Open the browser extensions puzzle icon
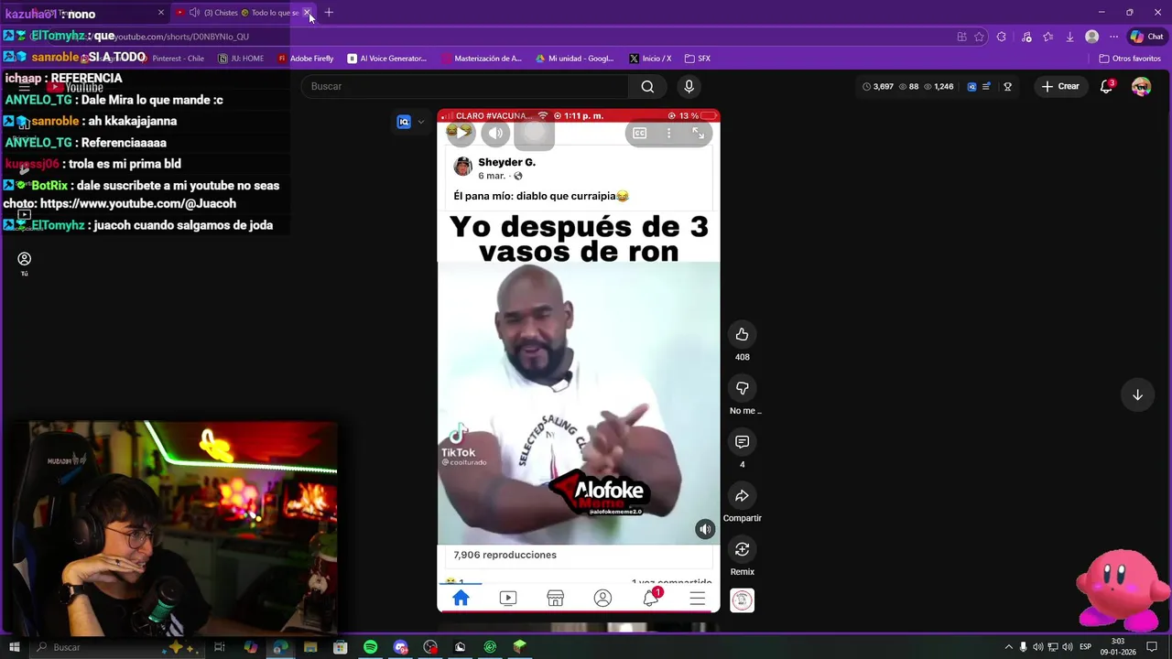 (1001, 37)
